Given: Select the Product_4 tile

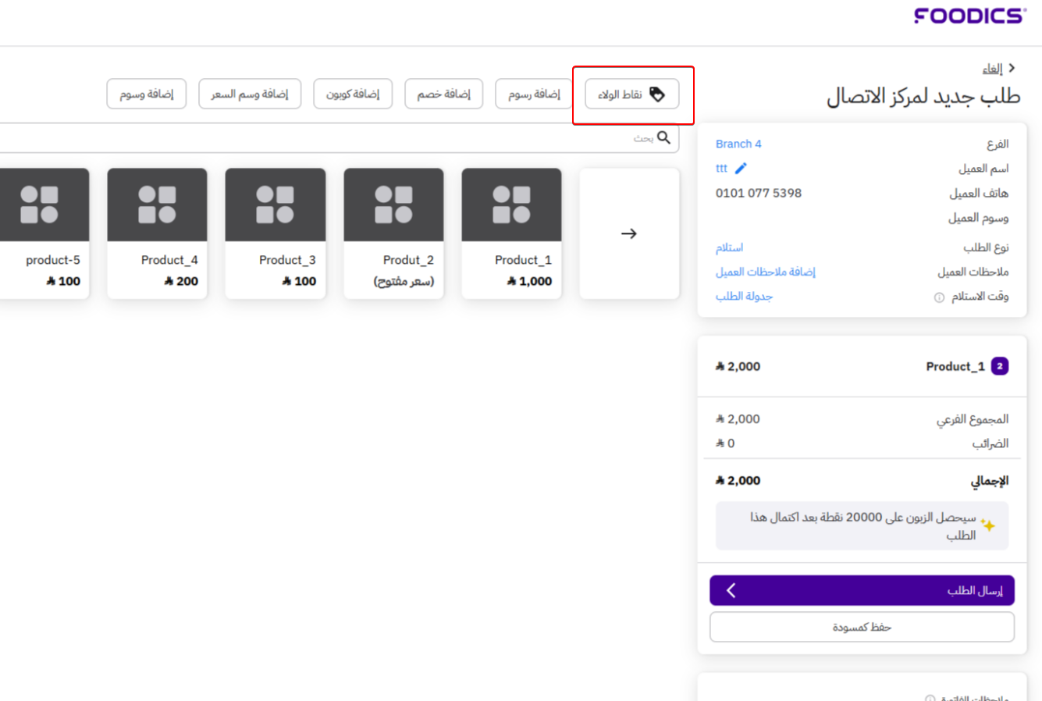Looking at the screenshot, I should (x=157, y=233).
